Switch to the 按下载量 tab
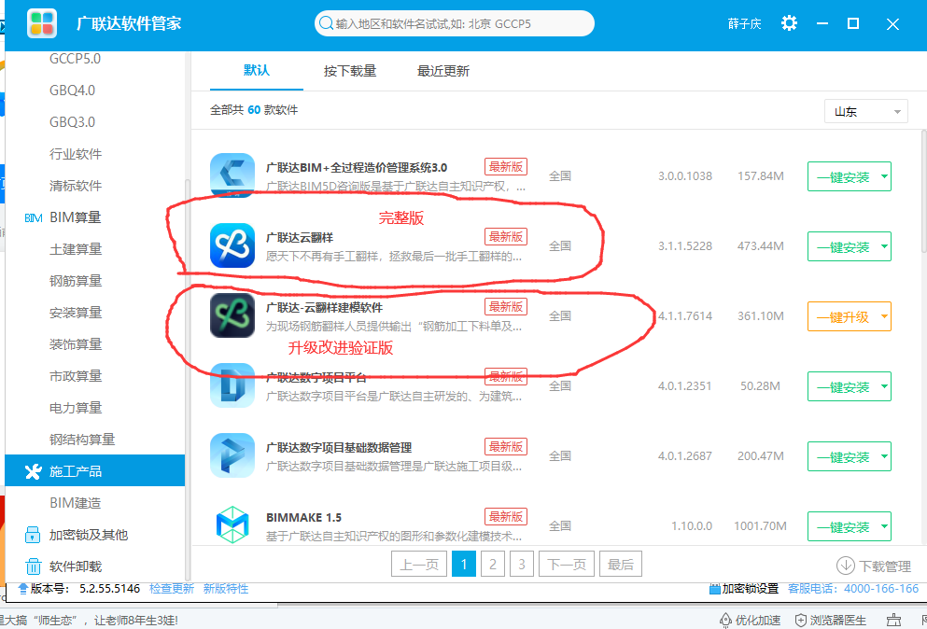This screenshot has width=927, height=629. coord(350,71)
